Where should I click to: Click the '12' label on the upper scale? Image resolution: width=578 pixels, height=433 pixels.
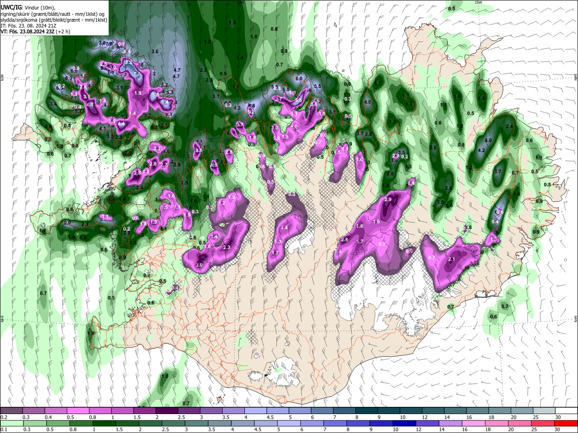point(424,417)
